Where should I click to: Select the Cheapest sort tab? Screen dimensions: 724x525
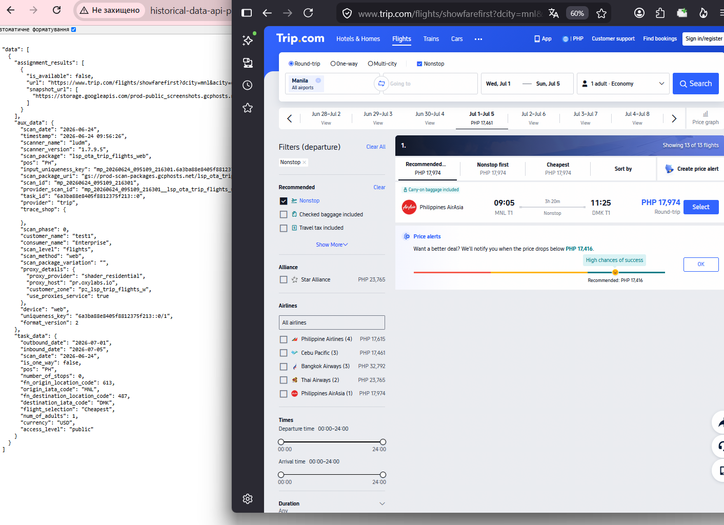558,169
